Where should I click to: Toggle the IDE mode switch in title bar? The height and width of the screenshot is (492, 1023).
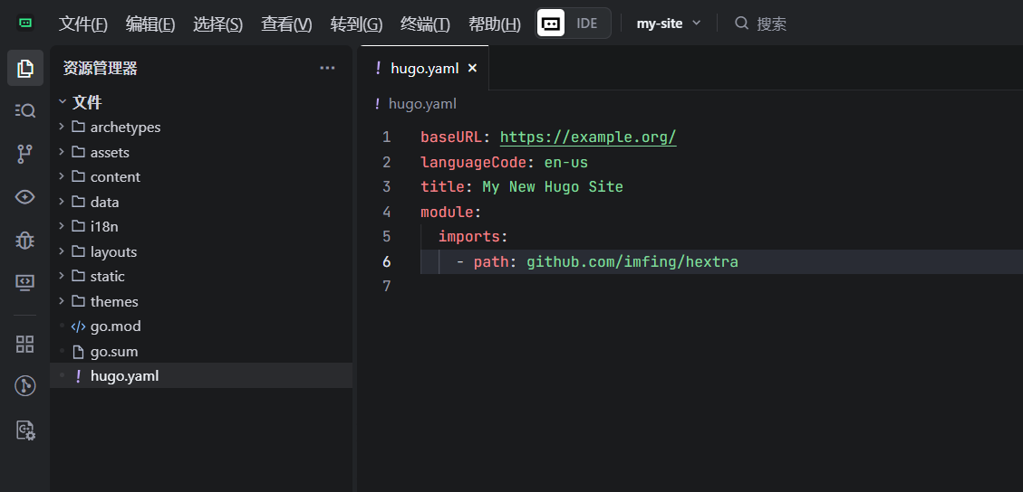(x=573, y=24)
